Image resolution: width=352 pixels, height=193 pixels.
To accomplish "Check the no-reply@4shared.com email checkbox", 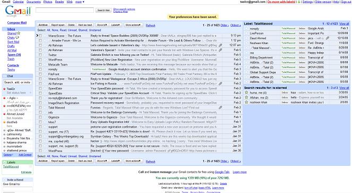I will tap(40, 98).
